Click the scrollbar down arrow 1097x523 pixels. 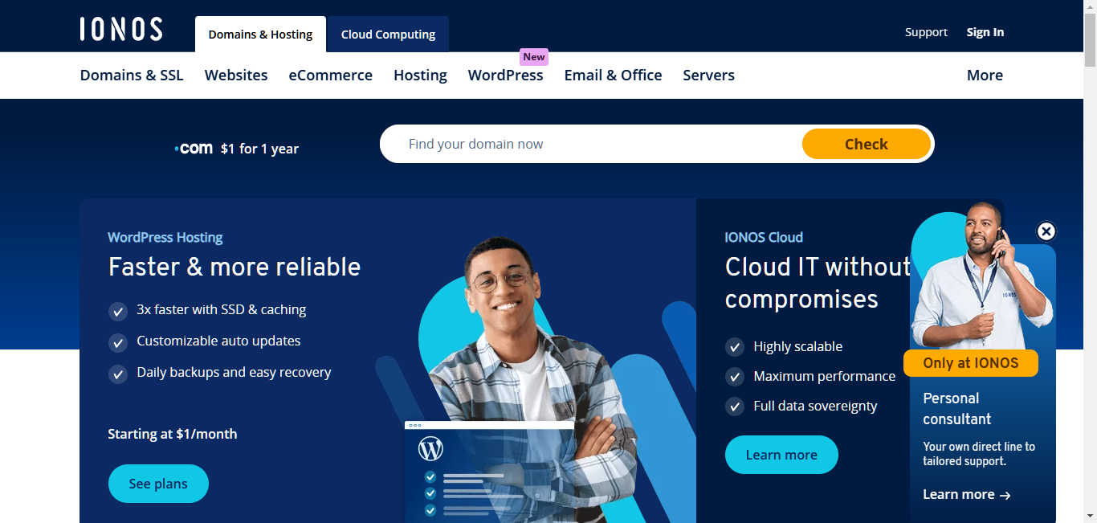coord(1090,516)
